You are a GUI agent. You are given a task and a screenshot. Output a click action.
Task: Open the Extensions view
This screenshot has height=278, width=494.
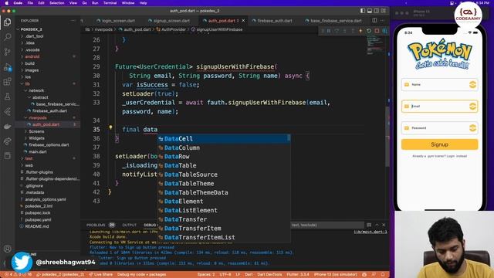pos(7,82)
